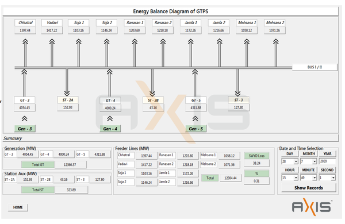
Task: Open the SECOND dropdown showing 1
Action: tap(333, 177)
